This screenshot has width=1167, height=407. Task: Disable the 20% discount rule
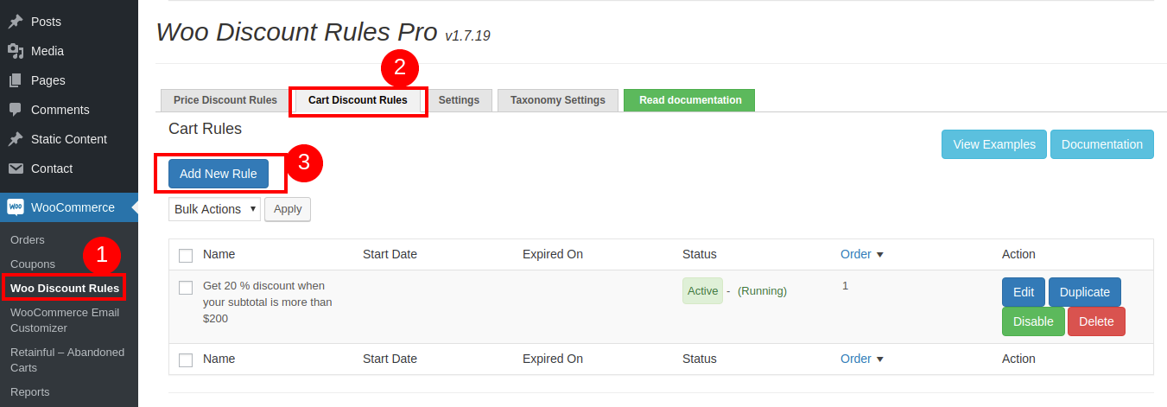pyautogui.click(x=1033, y=321)
